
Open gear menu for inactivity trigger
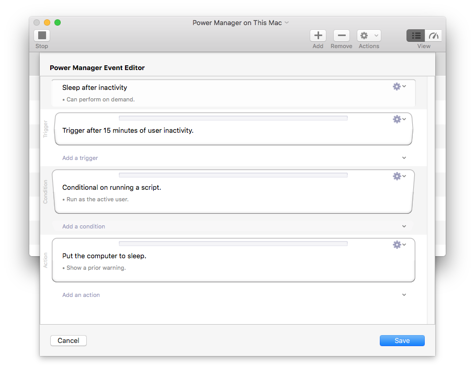(x=399, y=119)
